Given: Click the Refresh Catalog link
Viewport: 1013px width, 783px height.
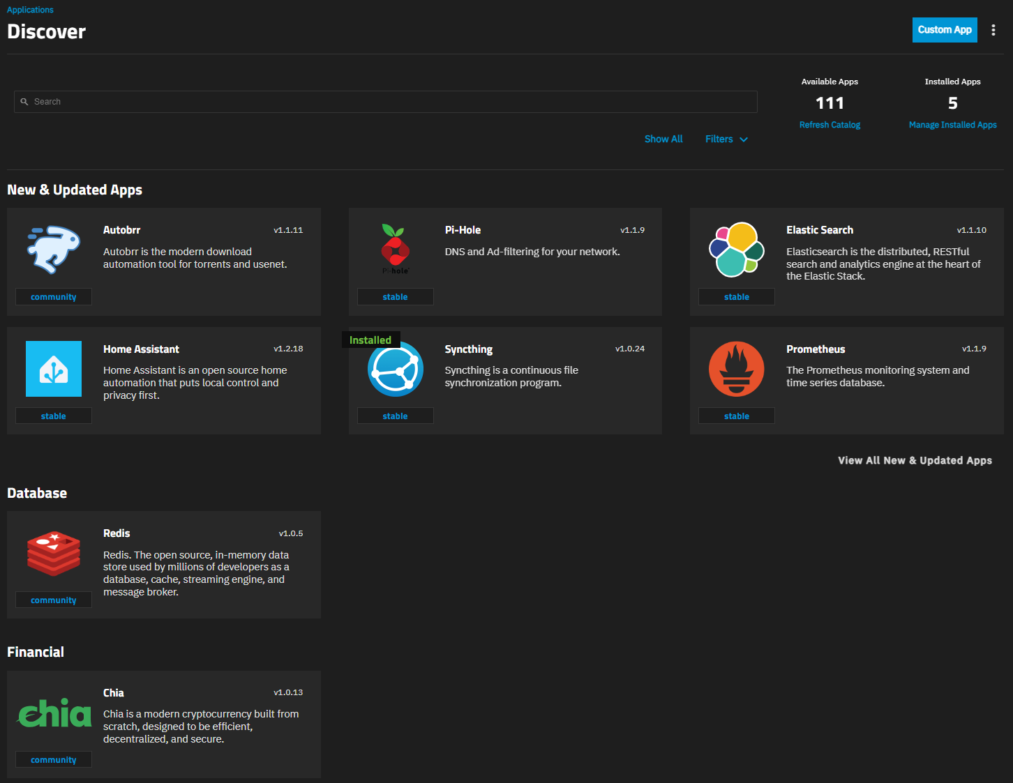Looking at the screenshot, I should coord(830,125).
